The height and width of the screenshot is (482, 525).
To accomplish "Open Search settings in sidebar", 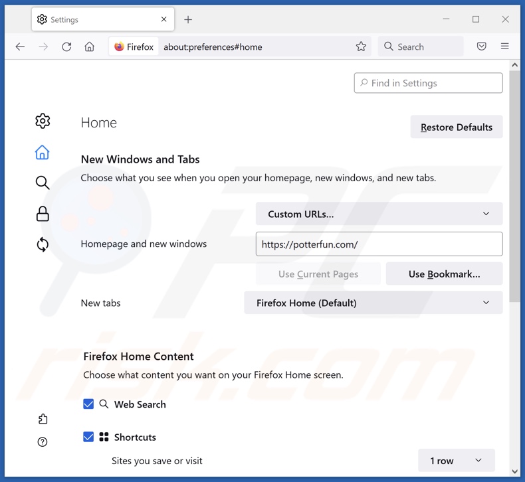I will tap(43, 183).
